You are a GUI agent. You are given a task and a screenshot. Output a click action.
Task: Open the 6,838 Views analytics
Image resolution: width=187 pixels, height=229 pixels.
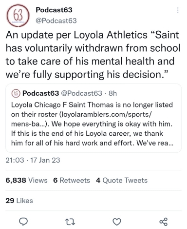pos(26,180)
